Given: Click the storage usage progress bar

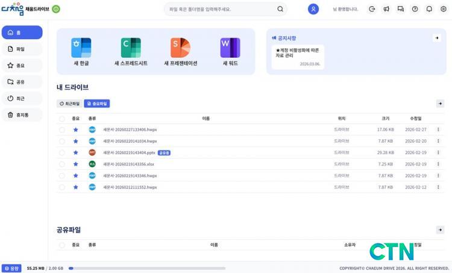Looking at the screenshot, I should click(146, 268).
